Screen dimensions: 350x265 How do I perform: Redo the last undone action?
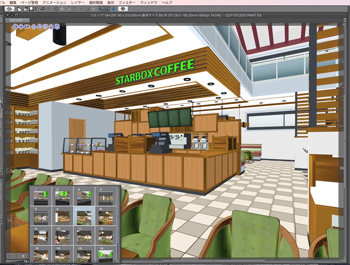[48, 9]
